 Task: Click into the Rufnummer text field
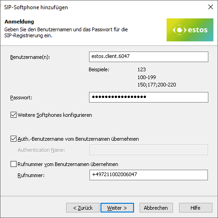point(149,175)
